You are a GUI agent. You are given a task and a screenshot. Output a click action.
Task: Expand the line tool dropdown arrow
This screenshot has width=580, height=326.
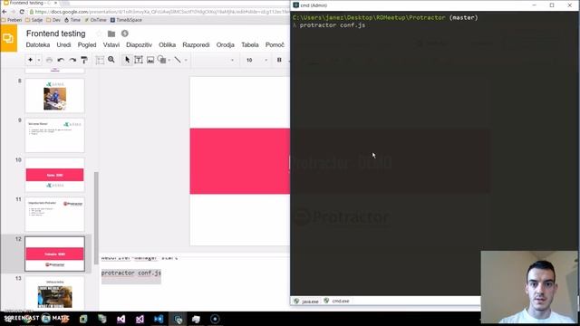[186, 60]
